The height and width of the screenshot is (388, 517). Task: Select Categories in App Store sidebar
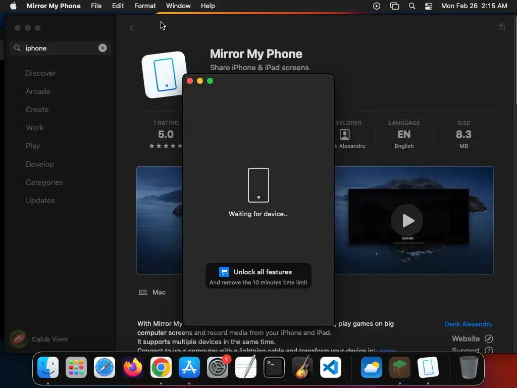44,182
